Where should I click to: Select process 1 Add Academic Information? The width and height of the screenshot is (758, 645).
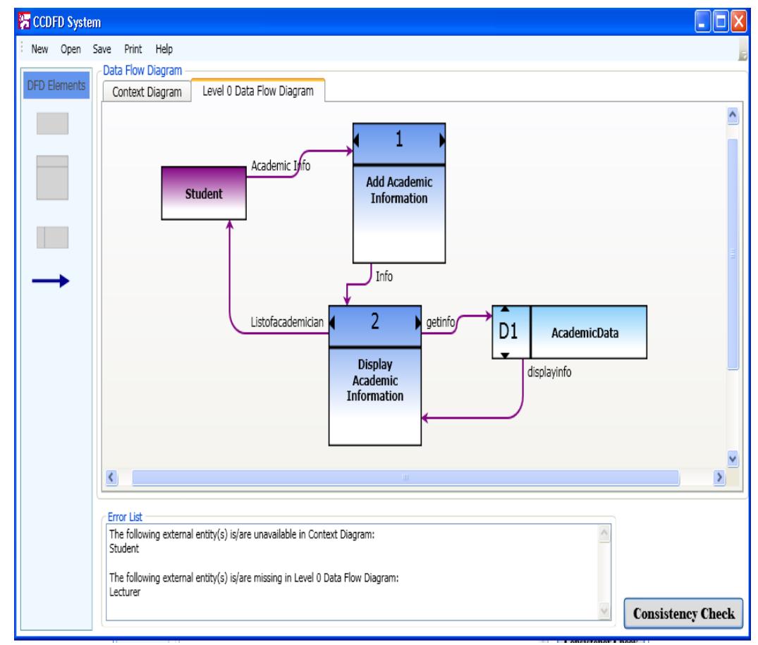point(399,193)
